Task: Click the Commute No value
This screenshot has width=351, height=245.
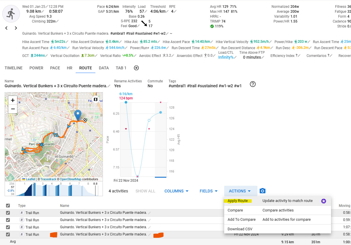Action: [x=150, y=86]
